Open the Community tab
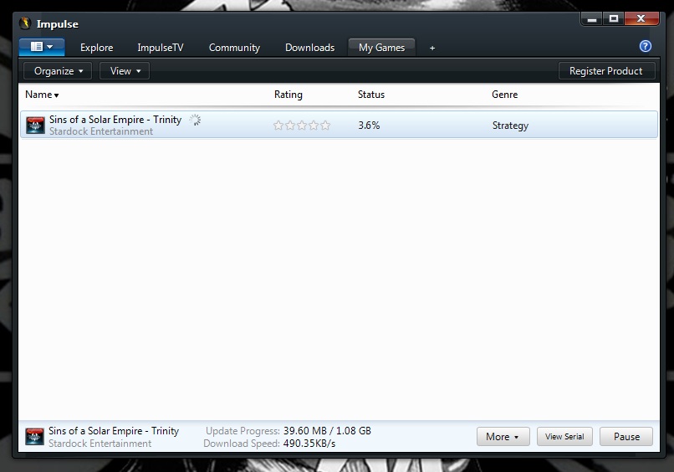The width and height of the screenshot is (674, 472). tap(234, 48)
